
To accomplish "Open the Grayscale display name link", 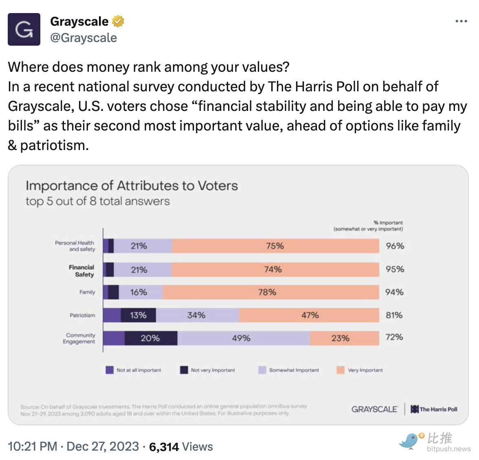I will point(79,21).
